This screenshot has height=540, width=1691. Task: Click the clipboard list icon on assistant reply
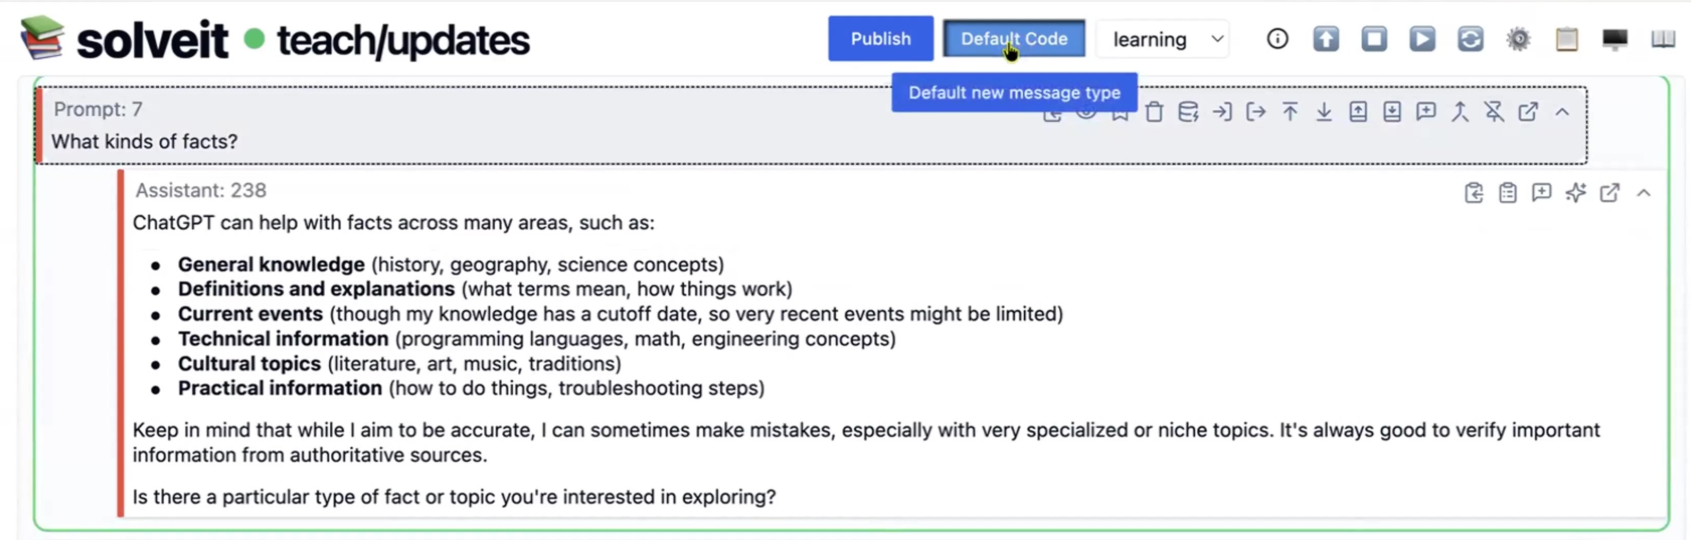pos(1508,193)
